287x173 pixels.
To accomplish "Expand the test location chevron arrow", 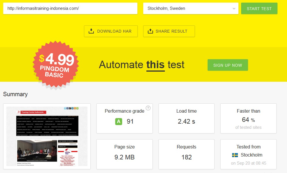I will click(234, 9).
